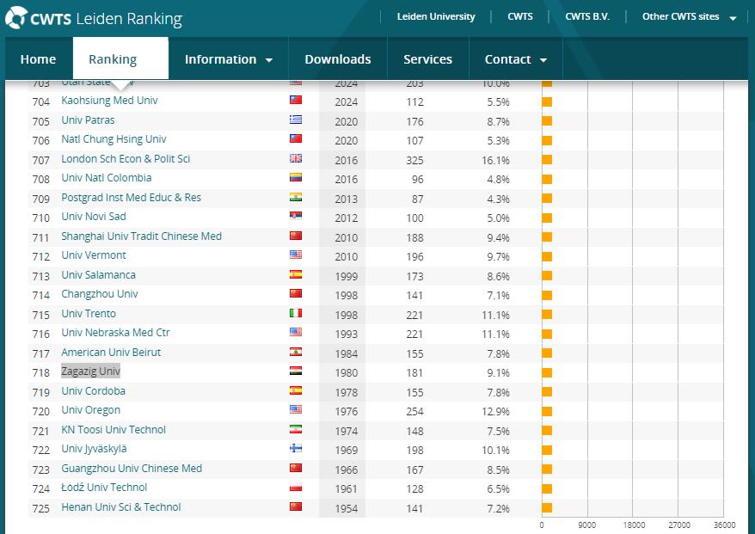
Task: Open the Services menu item
Action: [427, 59]
